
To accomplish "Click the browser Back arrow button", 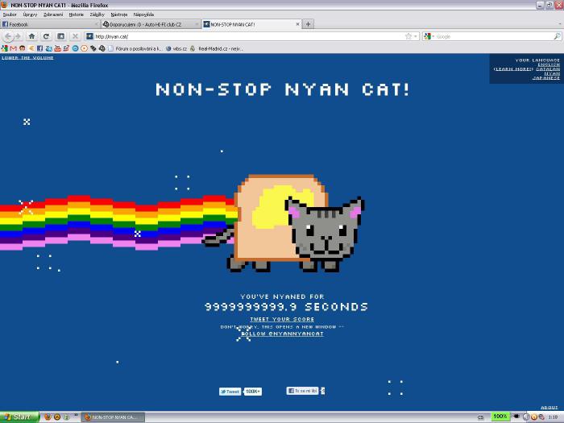I will (7, 36).
